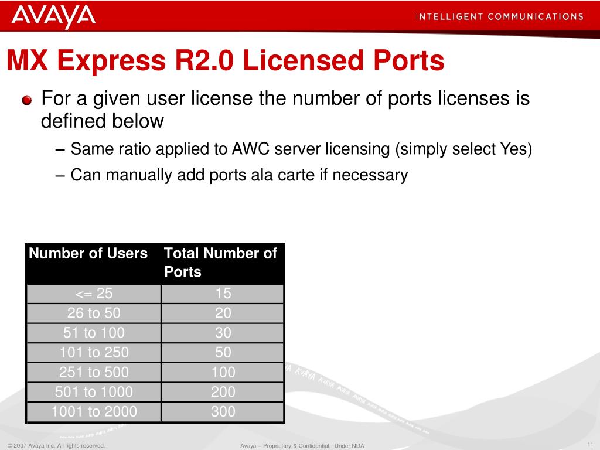Click the Avaya logo in the header

pos(53,17)
